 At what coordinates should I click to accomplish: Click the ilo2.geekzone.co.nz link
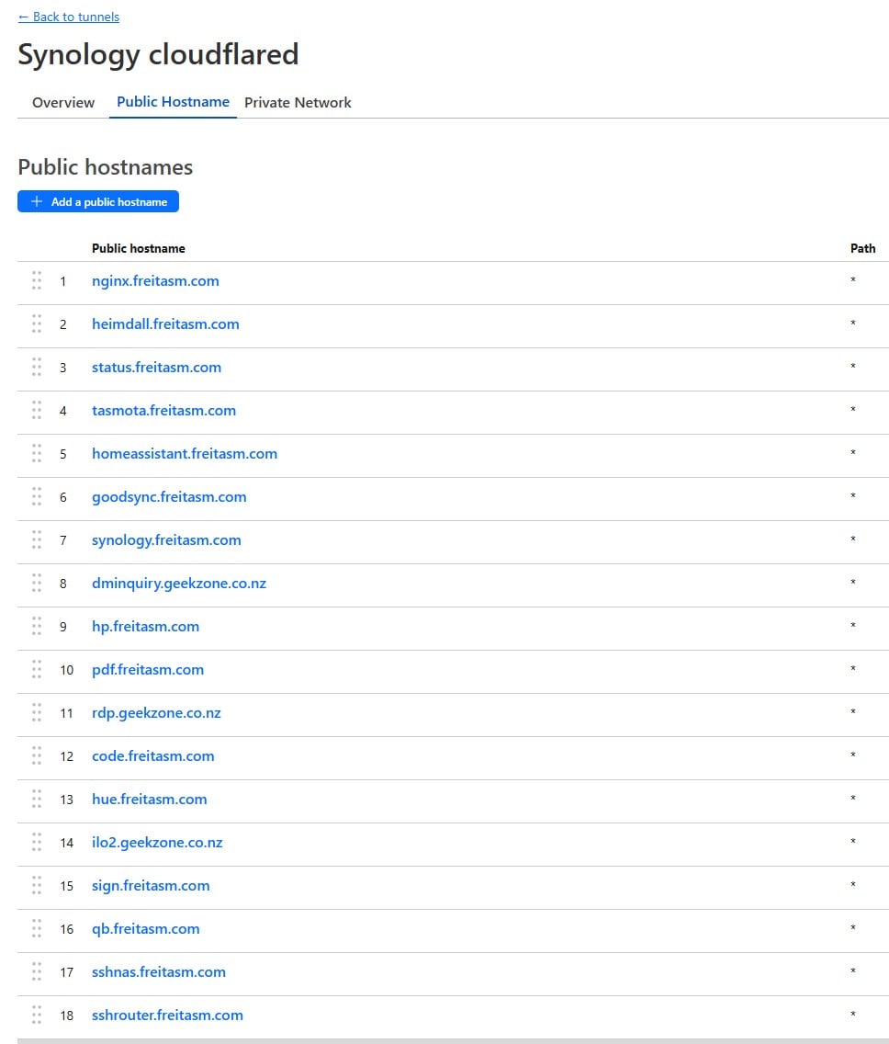pyautogui.click(x=157, y=842)
